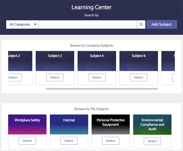
Task: Click the Add Subject button
Action: (162, 24)
